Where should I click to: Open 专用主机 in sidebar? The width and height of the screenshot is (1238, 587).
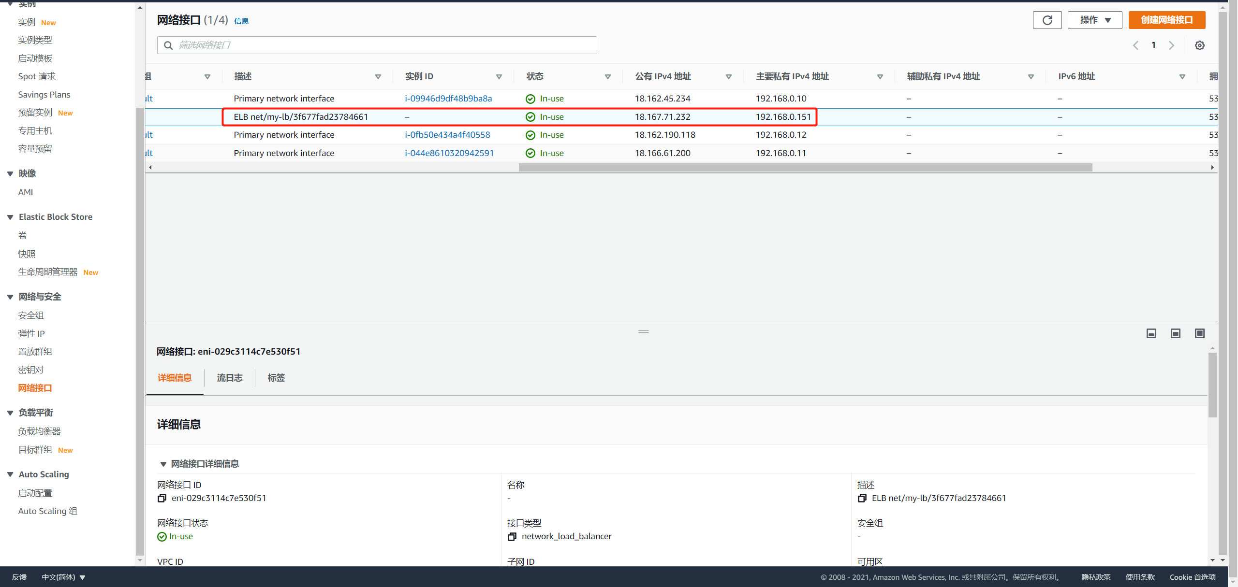click(x=35, y=131)
